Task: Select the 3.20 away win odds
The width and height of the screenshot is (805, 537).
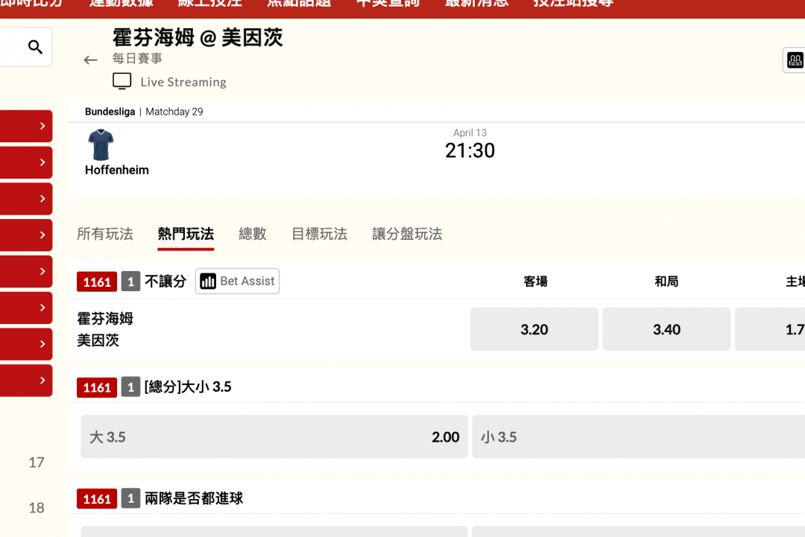Action: click(x=534, y=329)
